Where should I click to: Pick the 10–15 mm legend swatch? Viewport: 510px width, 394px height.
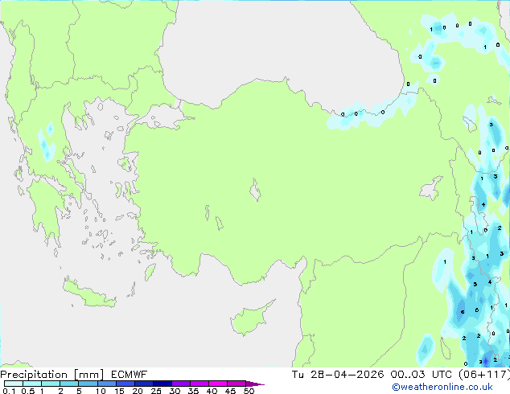[106, 384]
